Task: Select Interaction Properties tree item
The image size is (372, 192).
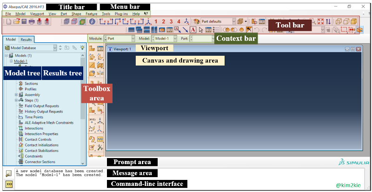Action: 41,134
